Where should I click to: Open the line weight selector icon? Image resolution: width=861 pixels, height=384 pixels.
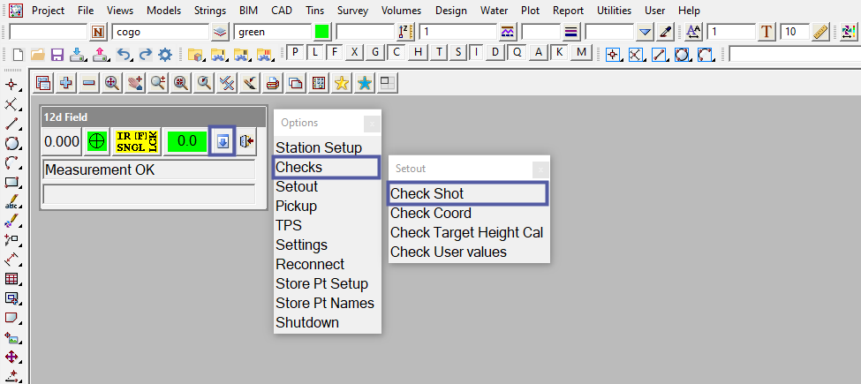pos(570,32)
